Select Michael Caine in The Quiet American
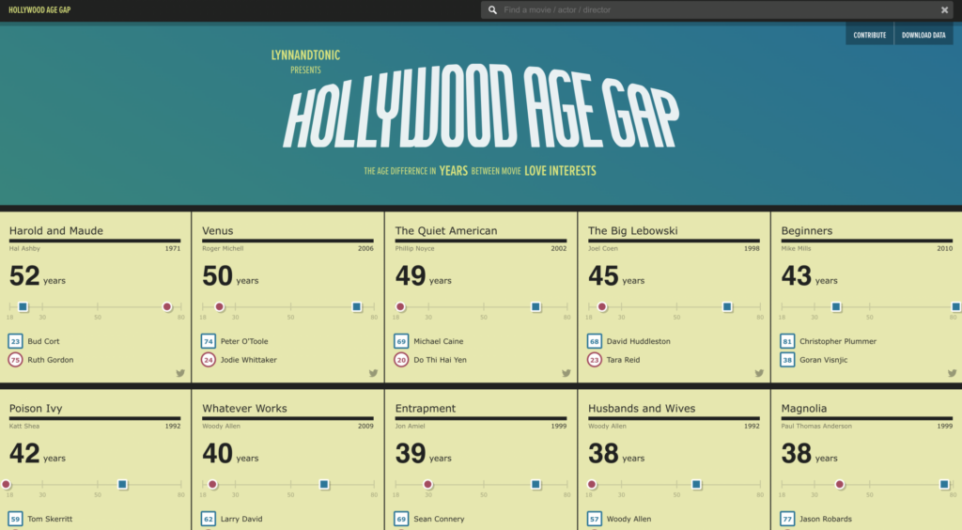 (438, 341)
